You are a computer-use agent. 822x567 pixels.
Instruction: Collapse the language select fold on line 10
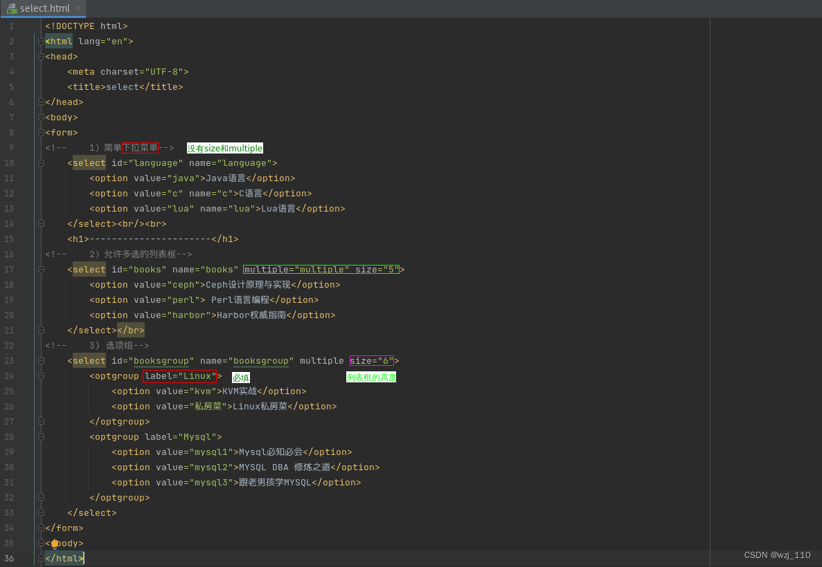(41, 162)
